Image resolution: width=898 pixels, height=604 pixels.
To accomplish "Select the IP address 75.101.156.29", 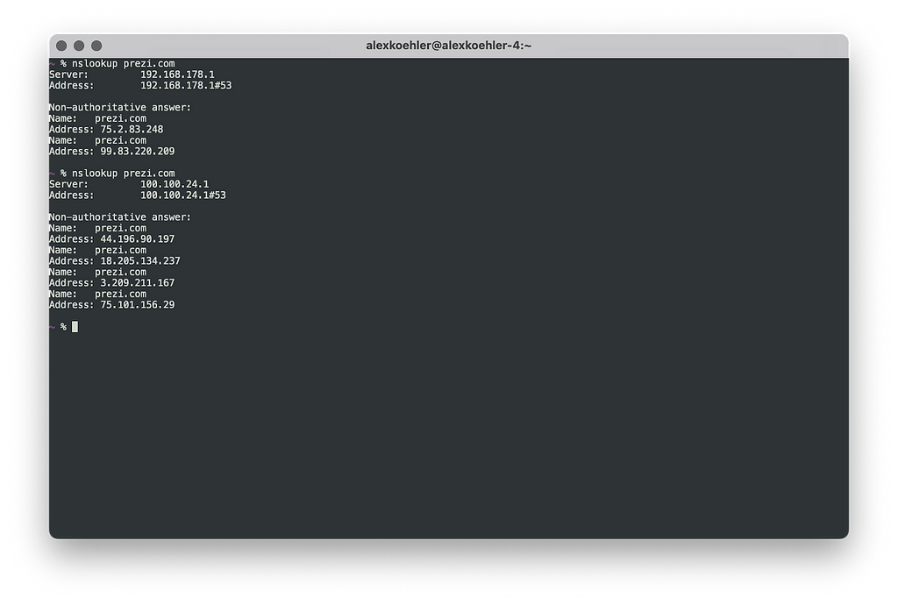I will (138, 304).
